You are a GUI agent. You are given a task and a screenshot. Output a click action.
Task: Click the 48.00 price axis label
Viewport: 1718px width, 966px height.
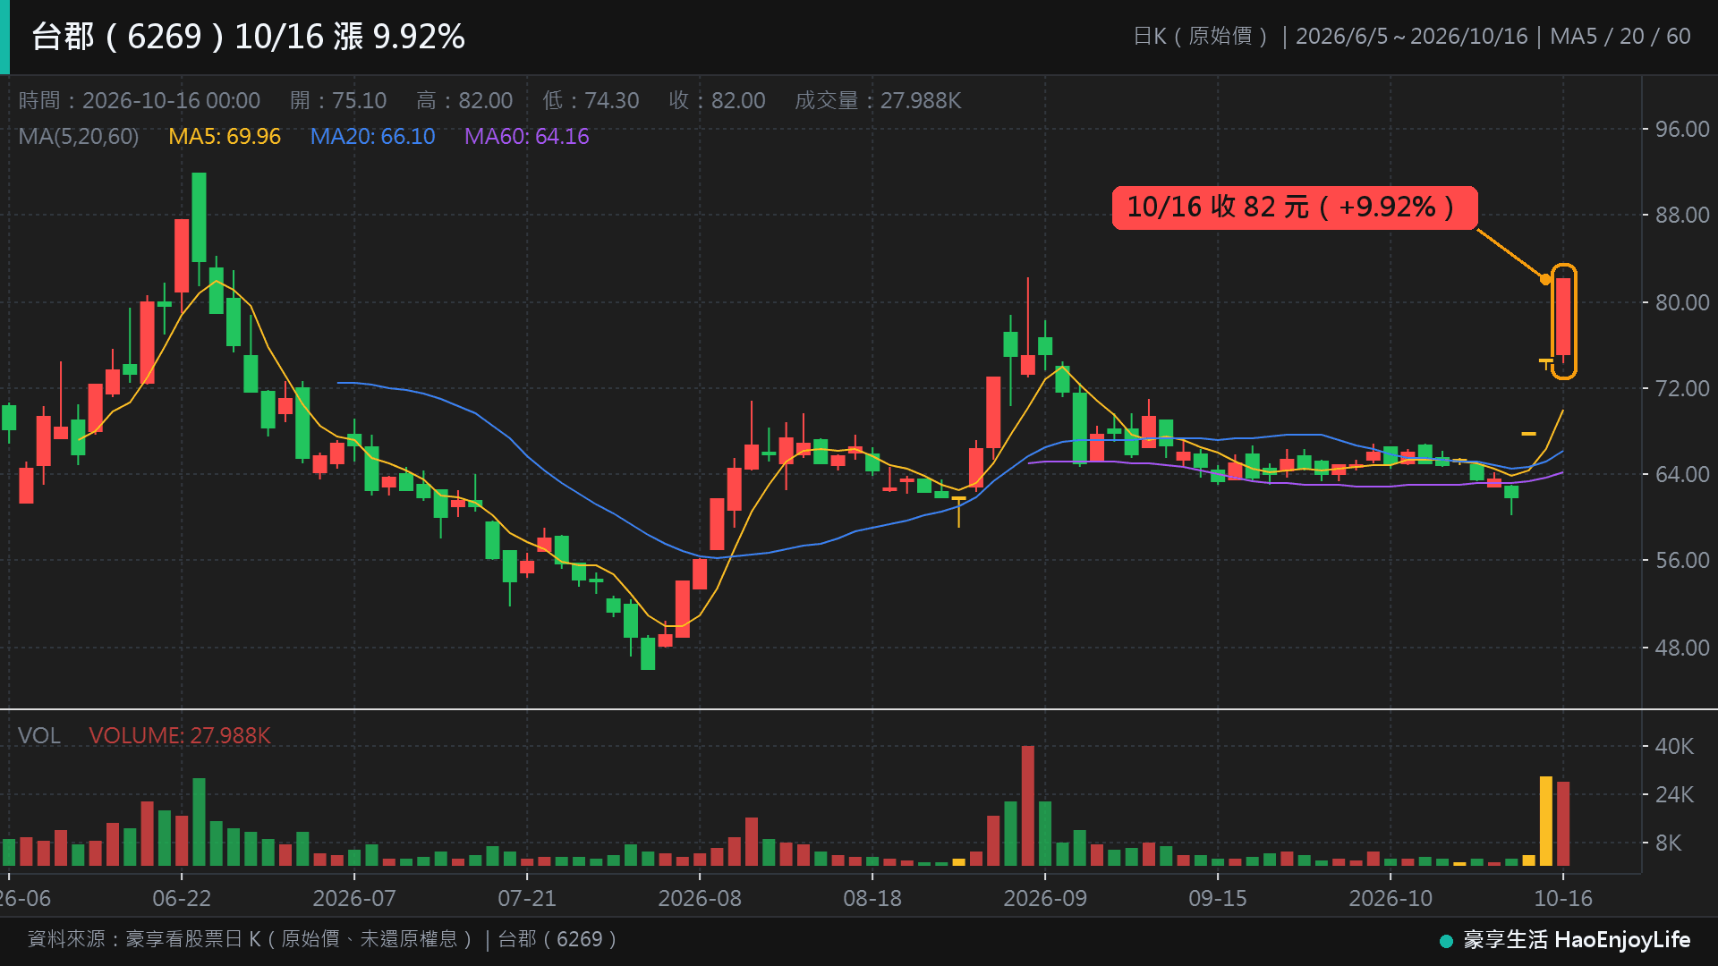coord(1682,648)
